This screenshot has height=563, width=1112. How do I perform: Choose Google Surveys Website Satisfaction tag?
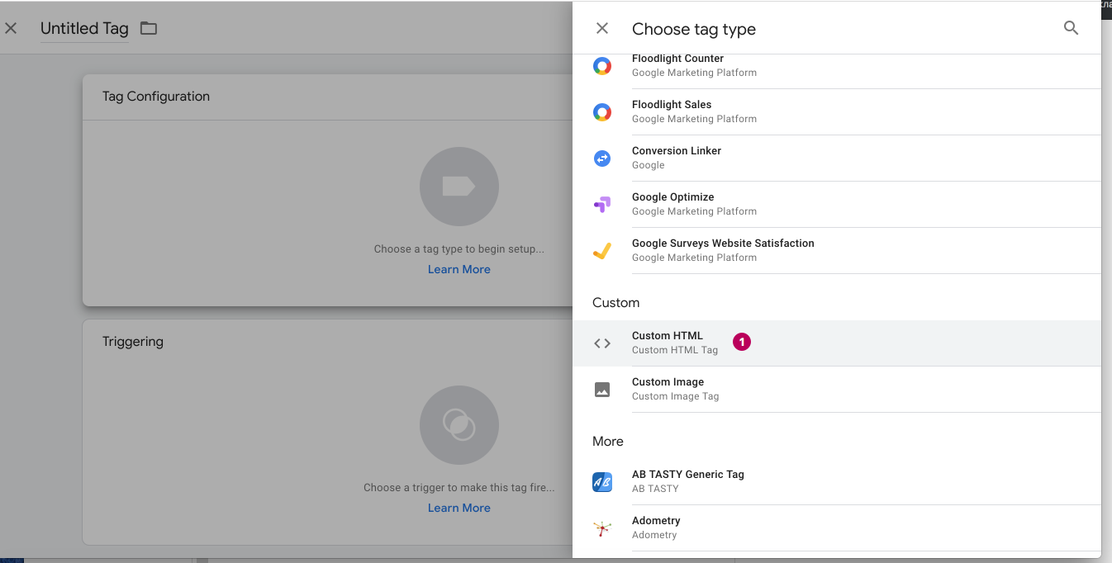(x=837, y=251)
